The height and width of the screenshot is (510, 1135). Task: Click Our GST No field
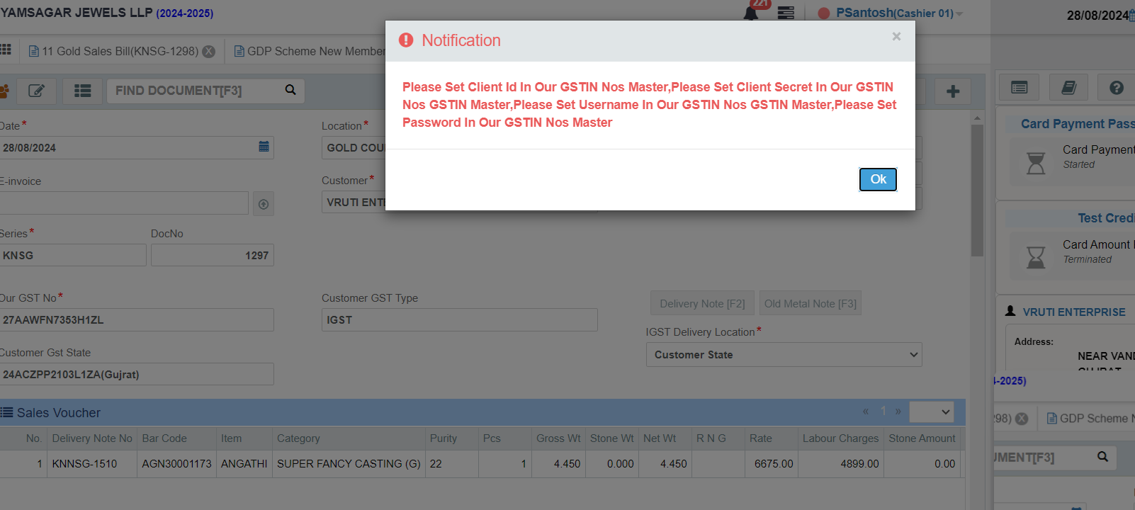tap(136, 319)
